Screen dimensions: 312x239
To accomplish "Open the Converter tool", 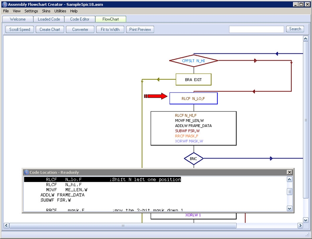I will (x=80, y=29).
